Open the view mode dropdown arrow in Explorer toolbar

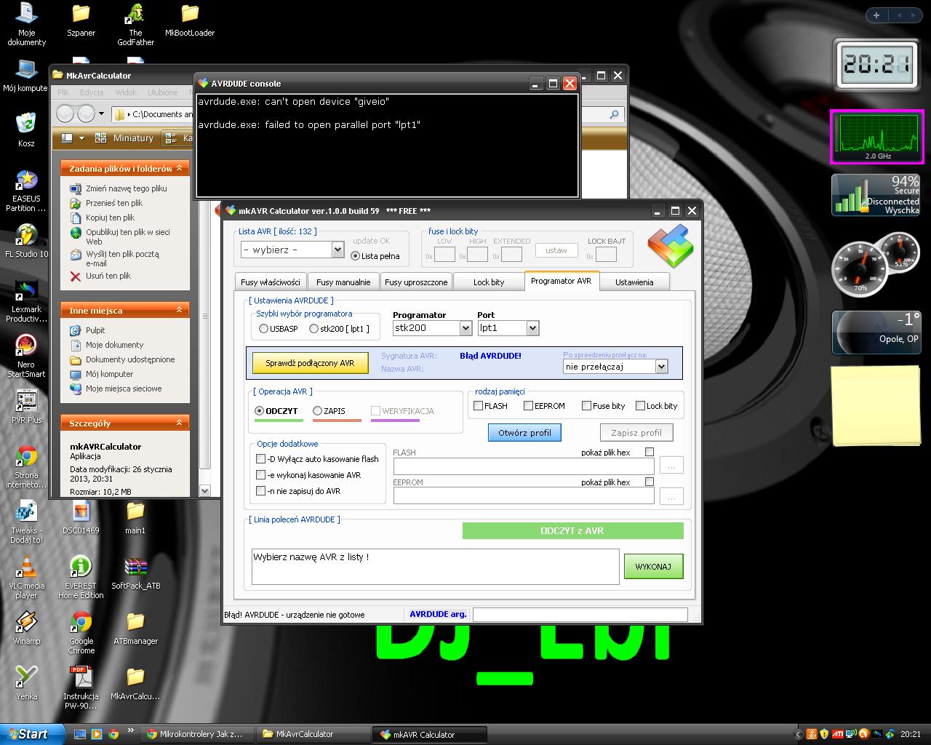pos(81,138)
